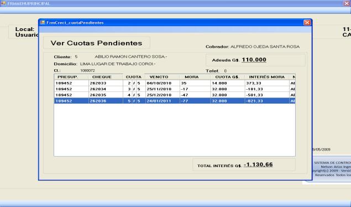Click the FRMMENUPRINCIPAL window icon
Viewport: 351px width, 207px height.
pos(3,3)
